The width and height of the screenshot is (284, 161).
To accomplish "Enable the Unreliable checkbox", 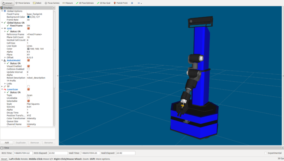I will 28,98.
